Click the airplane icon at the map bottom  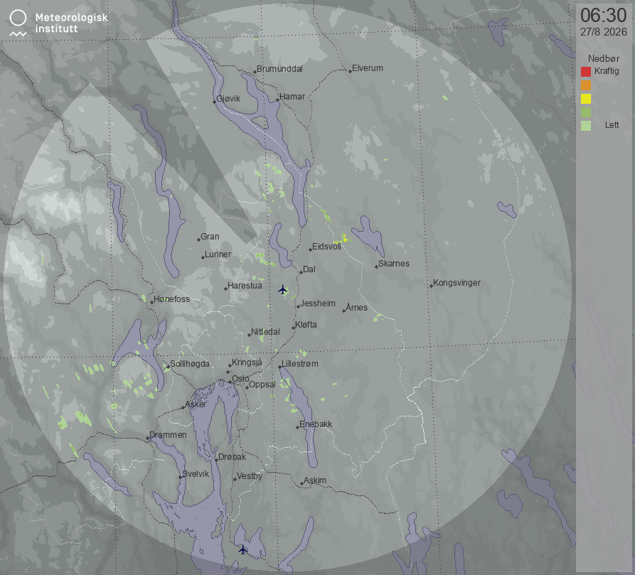click(x=242, y=549)
